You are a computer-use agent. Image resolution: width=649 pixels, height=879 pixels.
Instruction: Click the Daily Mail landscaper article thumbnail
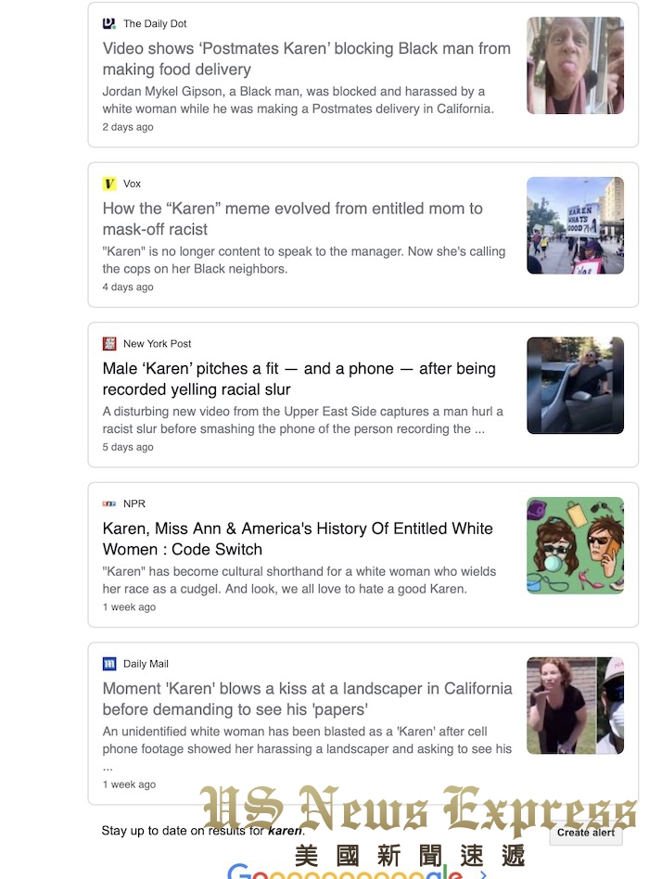point(575,706)
